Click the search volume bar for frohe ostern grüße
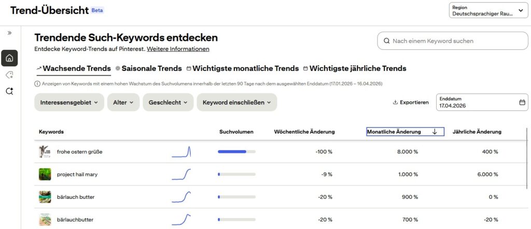The width and height of the screenshot is (531, 229). pos(236,152)
